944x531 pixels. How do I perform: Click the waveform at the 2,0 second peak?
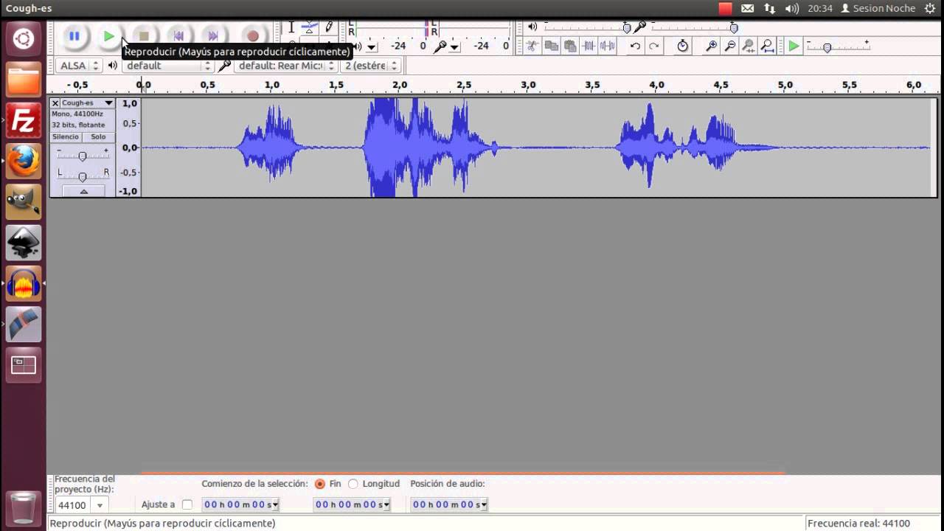click(400, 147)
